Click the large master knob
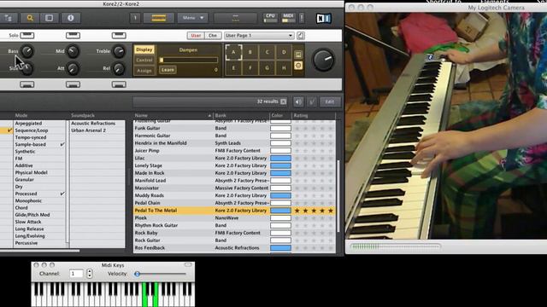The width and height of the screenshot is (547, 307). 323,60
